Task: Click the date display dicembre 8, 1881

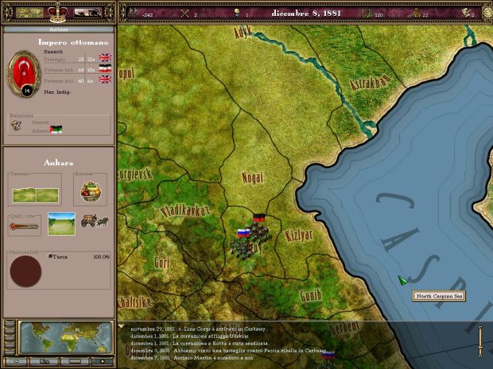Action: click(x=306, y=13)
